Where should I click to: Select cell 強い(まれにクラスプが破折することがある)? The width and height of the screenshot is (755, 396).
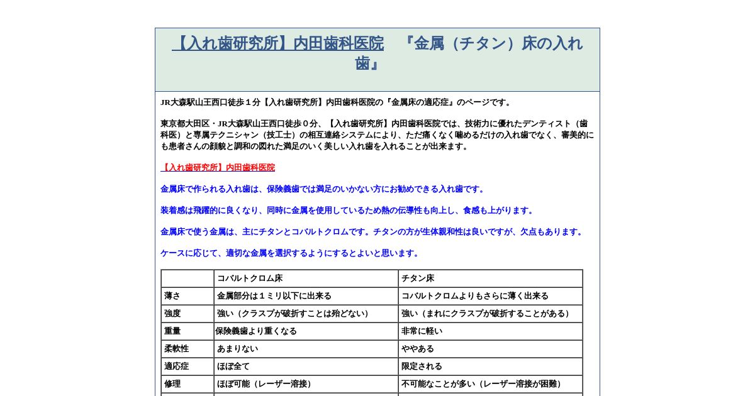pyautogui.click(x=490, y=314)
